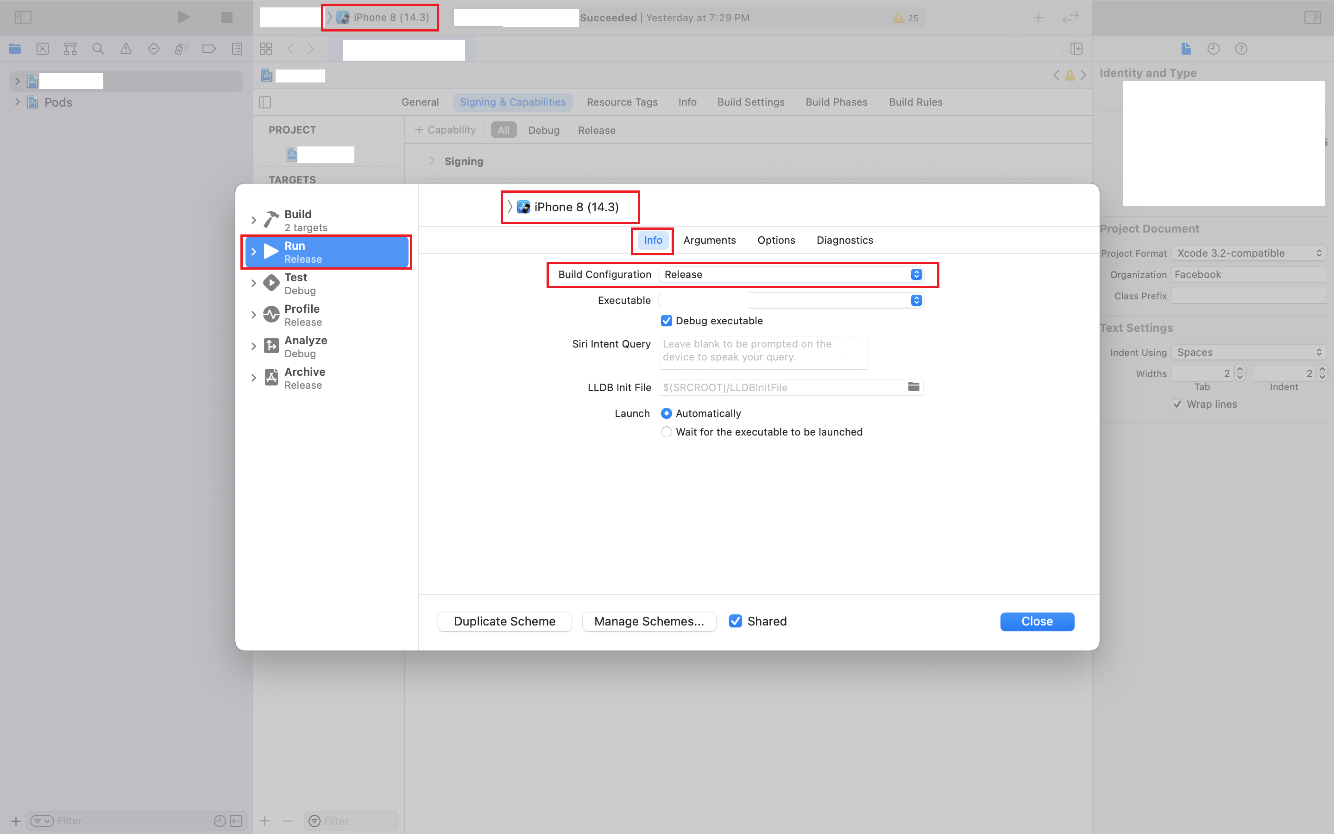Go forward with the right arrow
1334x834 pixels.
(311, 49)
